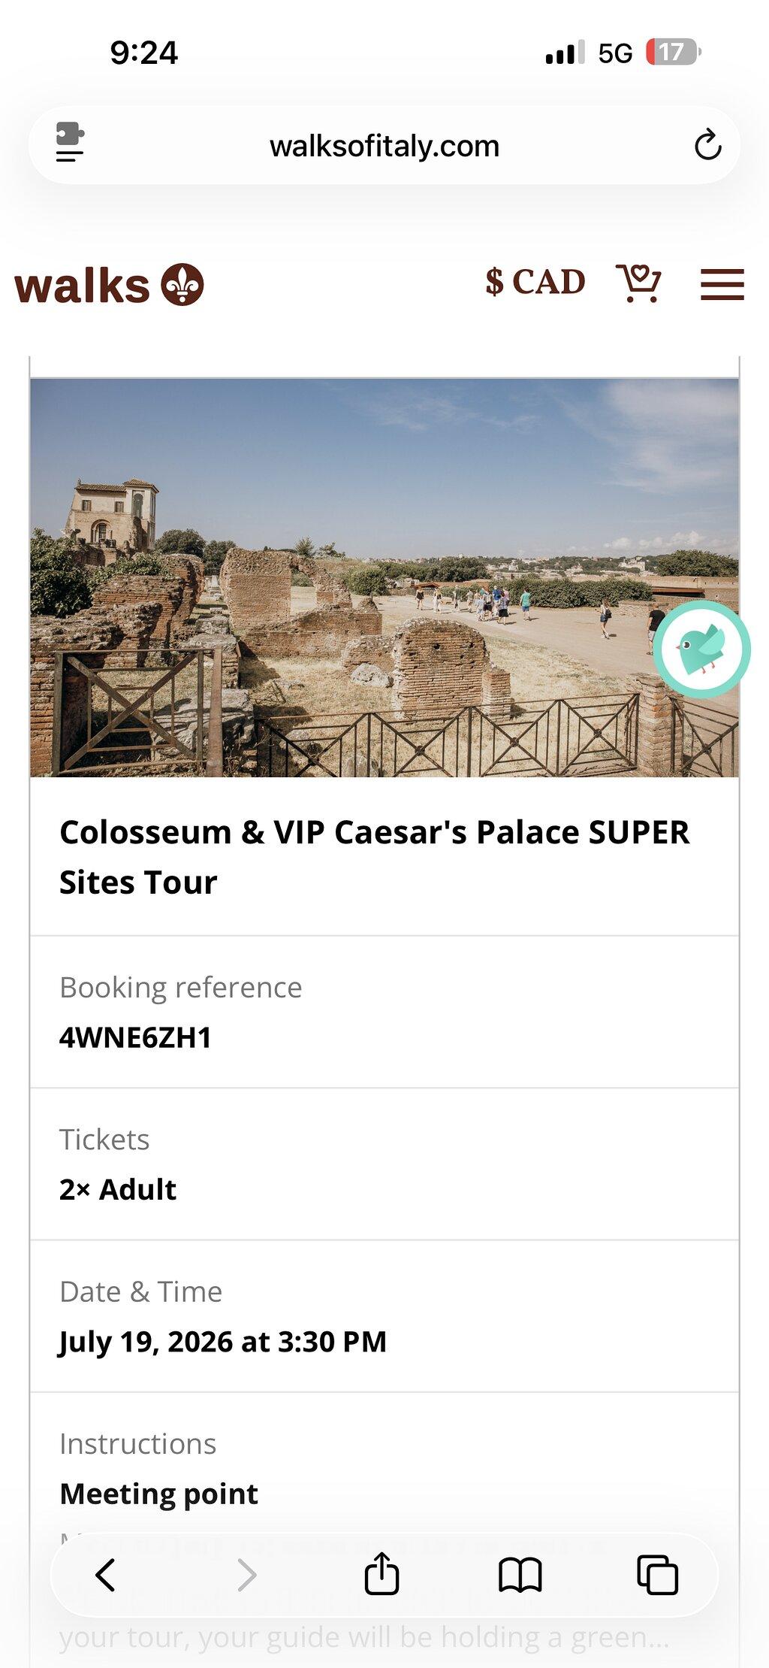The height and width of the screenshot is (1668, 769).
Task: Select the Colosseum & VIP Caesar's Palace tour title
Action: click(x=374, y=857)
